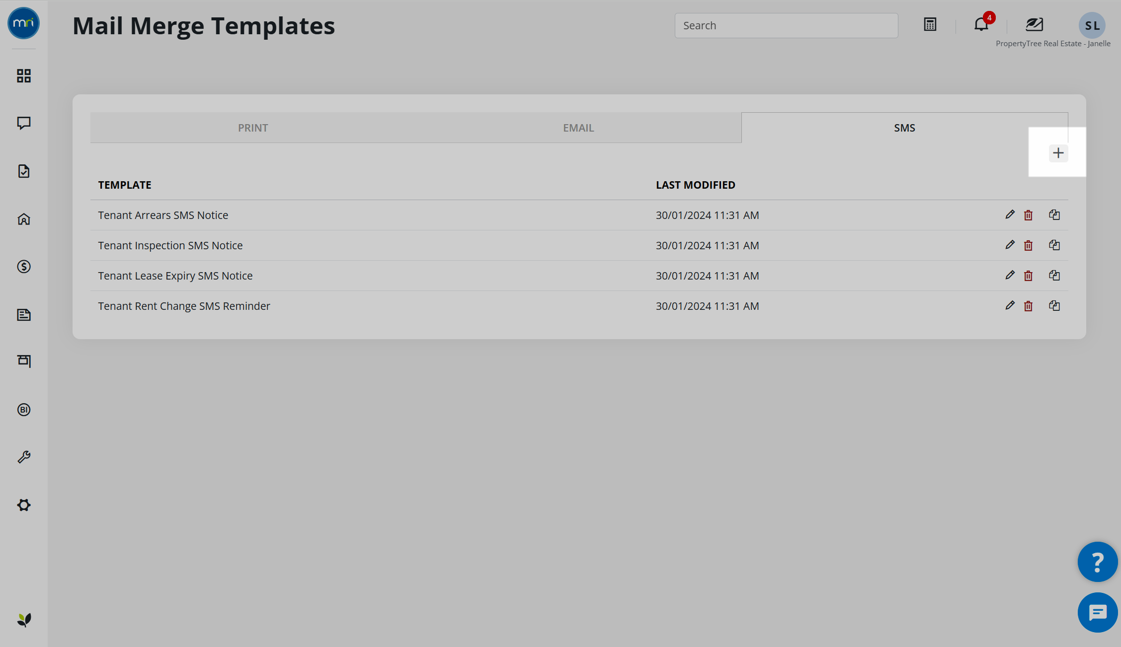
Task: Delete Tenant Arrears SMS Notice template
Action: [1028, 215]
